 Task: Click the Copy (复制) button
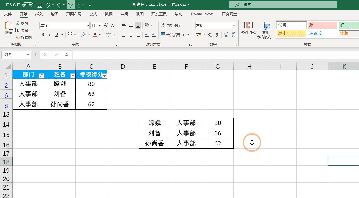(x=22, y=30)
